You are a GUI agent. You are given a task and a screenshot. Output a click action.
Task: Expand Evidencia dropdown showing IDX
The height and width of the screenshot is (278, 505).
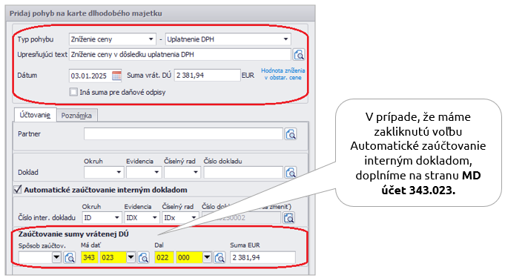coord(154,218)
